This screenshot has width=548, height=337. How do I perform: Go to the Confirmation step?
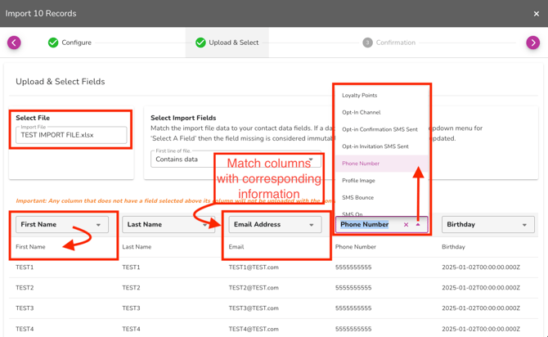389,43
